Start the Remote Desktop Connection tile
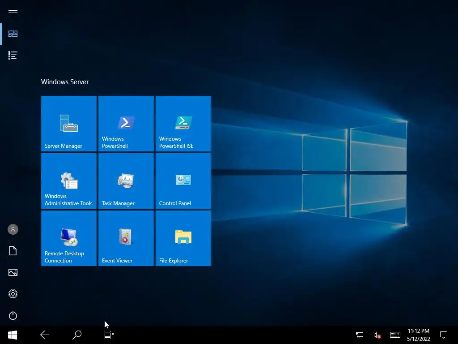This screenshot has height=344, width=458. tap(68, 238)
